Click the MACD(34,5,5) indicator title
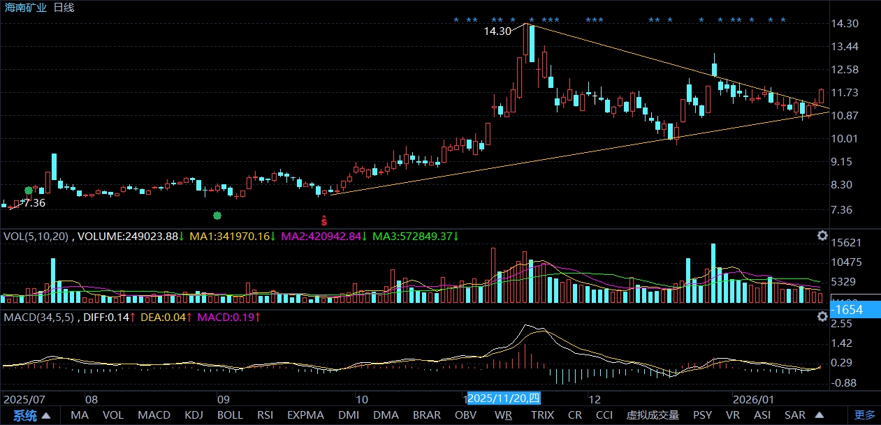Image resolution: width=881 pixels, height=425 pixels. 41,318
